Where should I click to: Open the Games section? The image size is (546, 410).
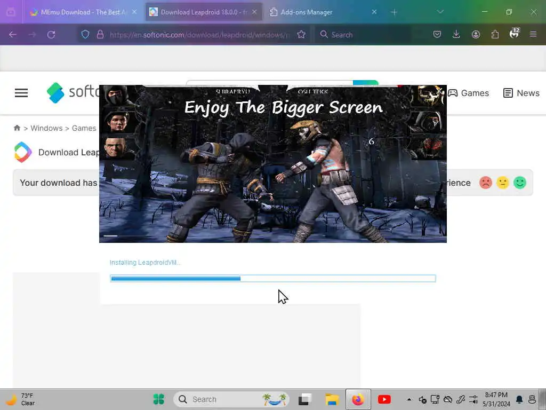pos(468,93)
